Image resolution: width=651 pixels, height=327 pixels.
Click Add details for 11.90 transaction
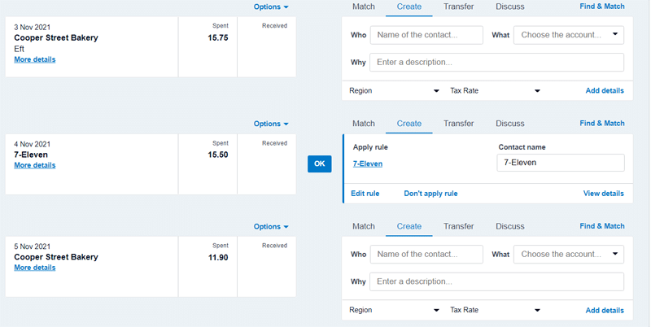tap(605, 311)
